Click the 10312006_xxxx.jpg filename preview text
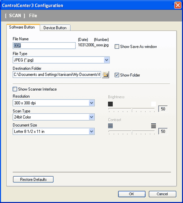This screenshot has width=183, height=203. pos(93,45)
